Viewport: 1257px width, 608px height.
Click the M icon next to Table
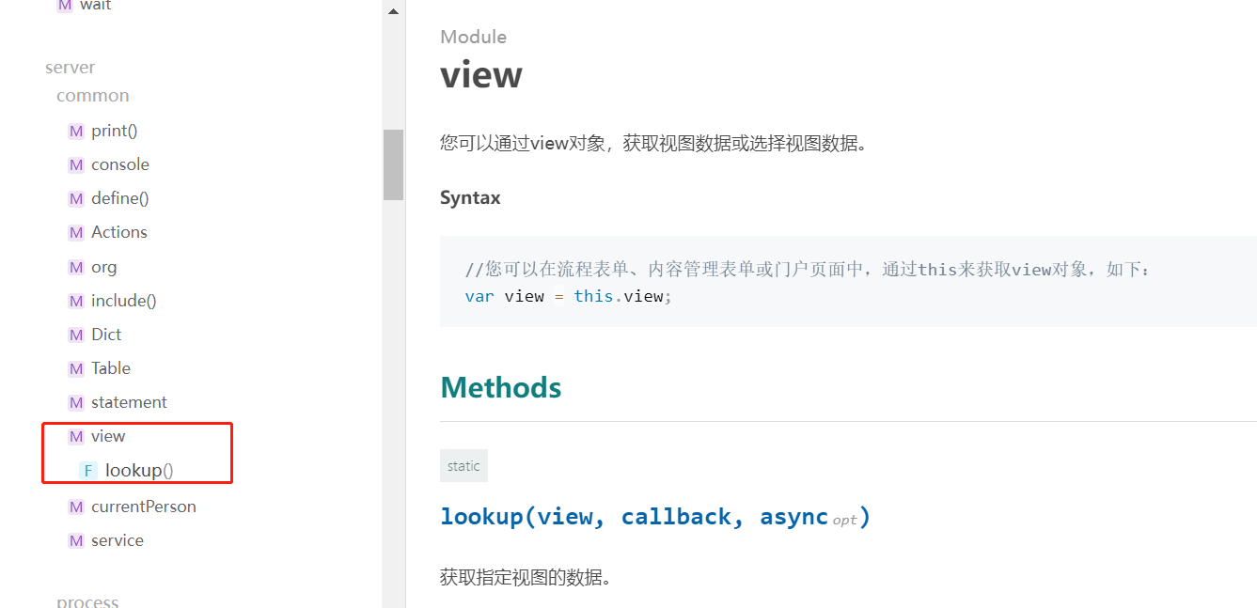coord(76,369)
